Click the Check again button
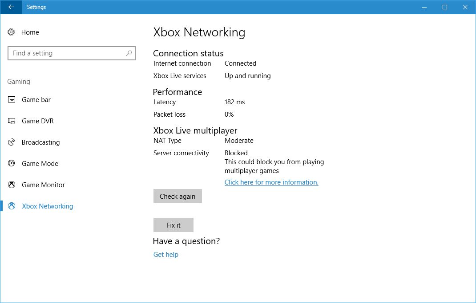Screen dimensions: 476x303 point(177,196)
